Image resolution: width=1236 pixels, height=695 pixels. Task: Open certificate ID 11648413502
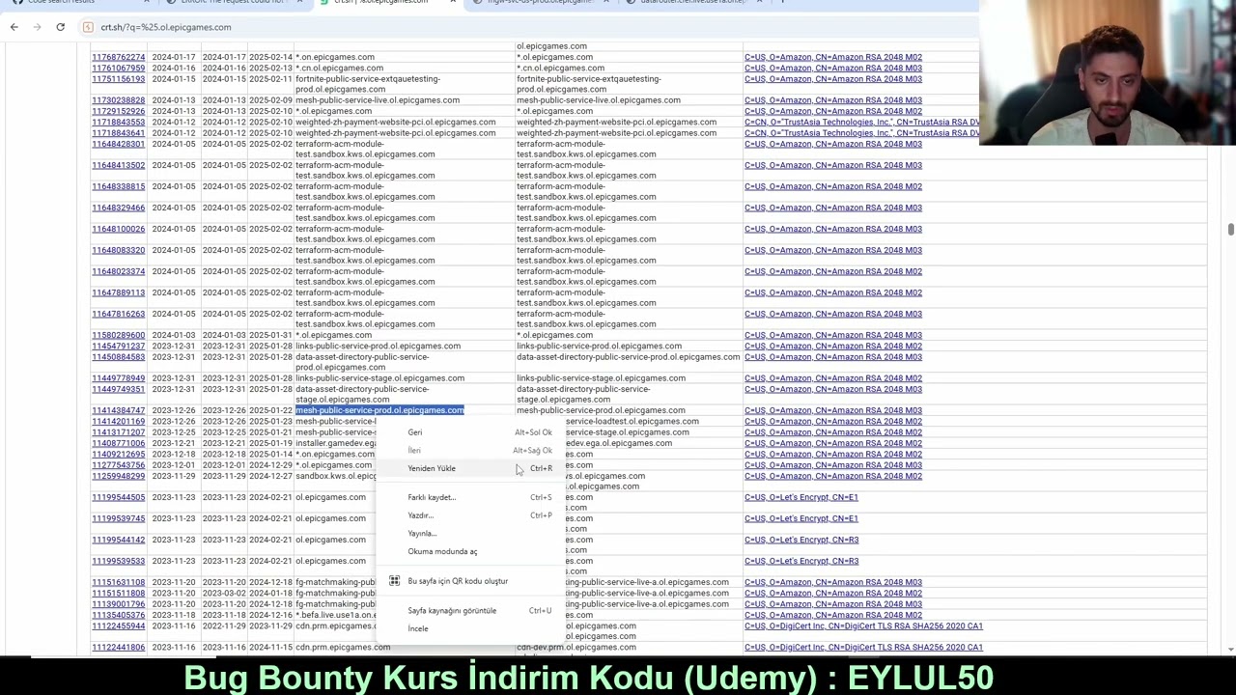(119, 165)
